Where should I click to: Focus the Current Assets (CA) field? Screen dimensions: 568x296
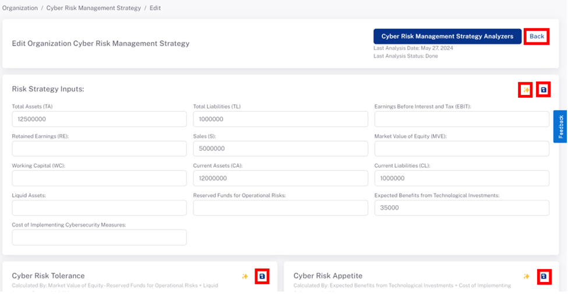coord(280,178)
